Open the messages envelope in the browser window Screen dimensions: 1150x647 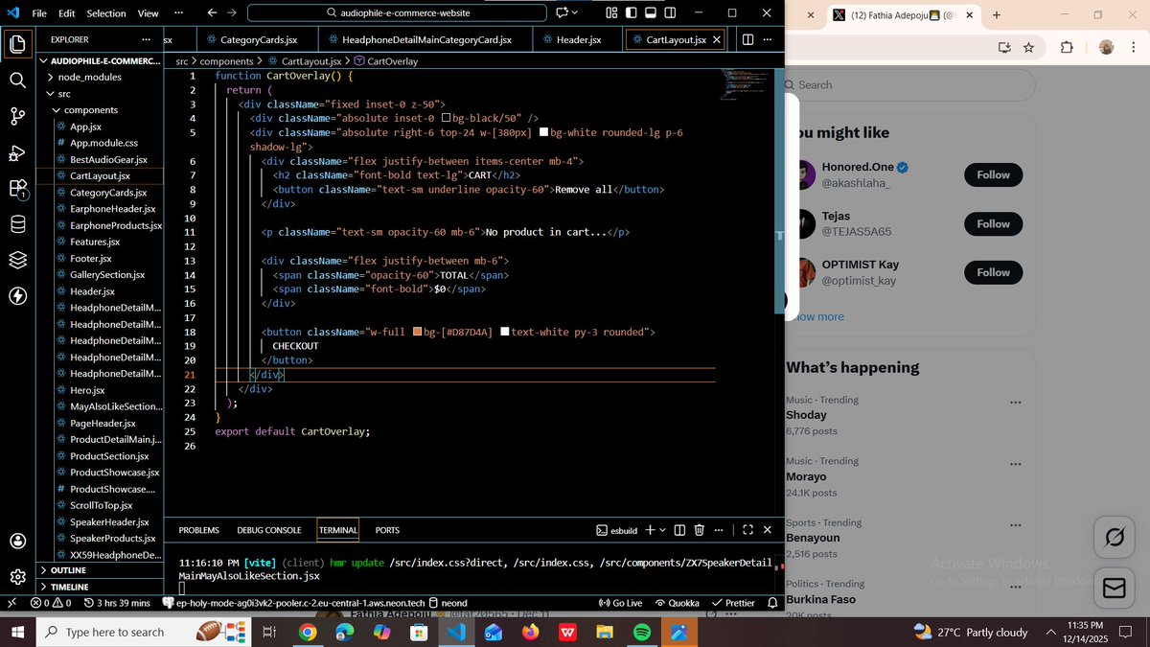click(x=1114, y=588)
